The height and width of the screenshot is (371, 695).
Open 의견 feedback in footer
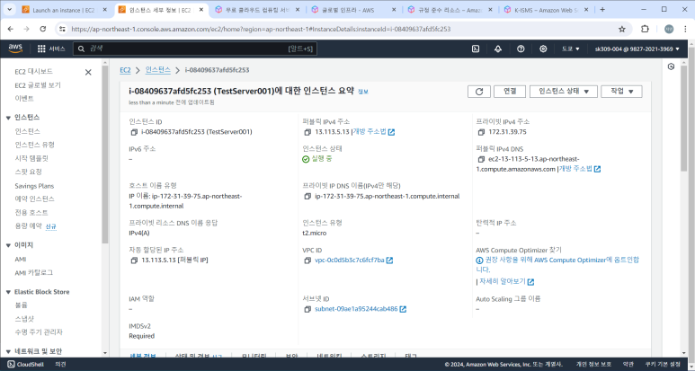(61, 365)
